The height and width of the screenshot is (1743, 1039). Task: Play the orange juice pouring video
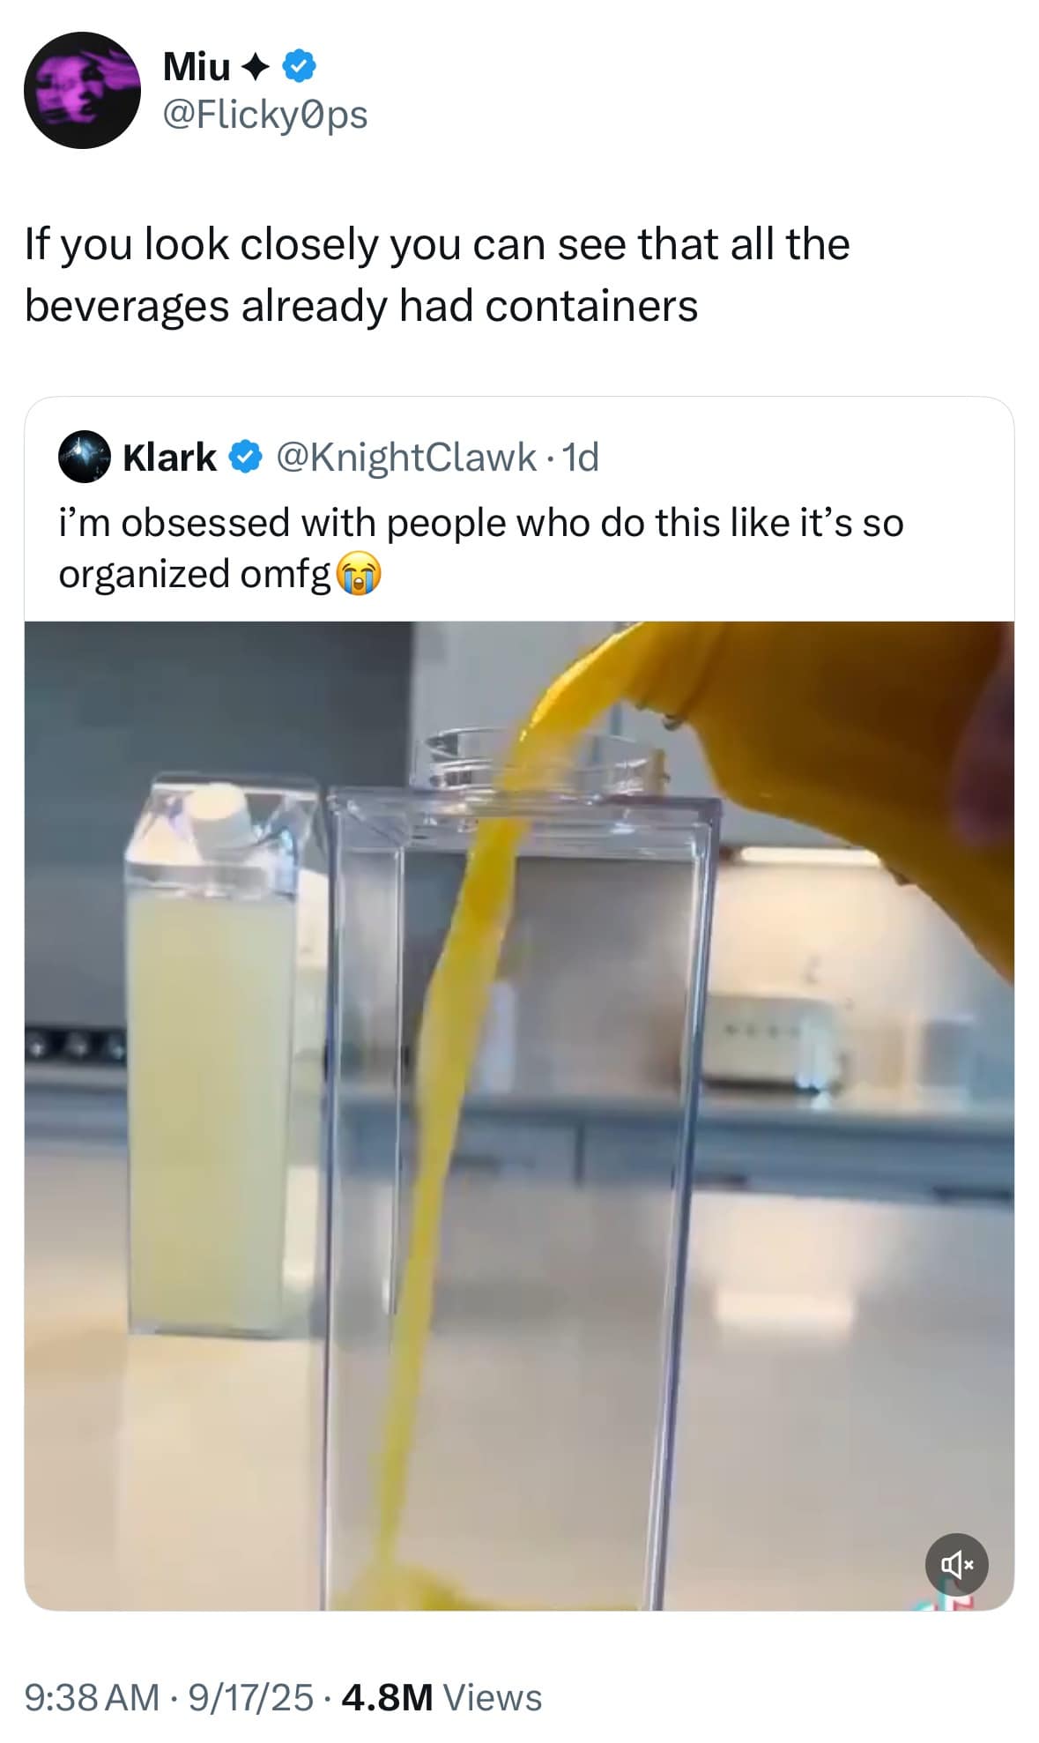pos(519,1116)
